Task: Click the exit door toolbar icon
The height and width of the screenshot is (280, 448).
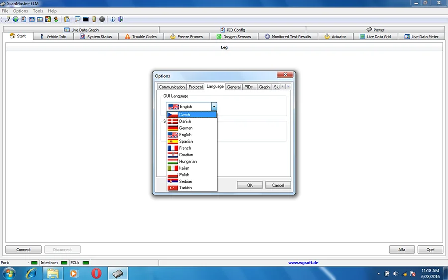Action: [121, 19]
